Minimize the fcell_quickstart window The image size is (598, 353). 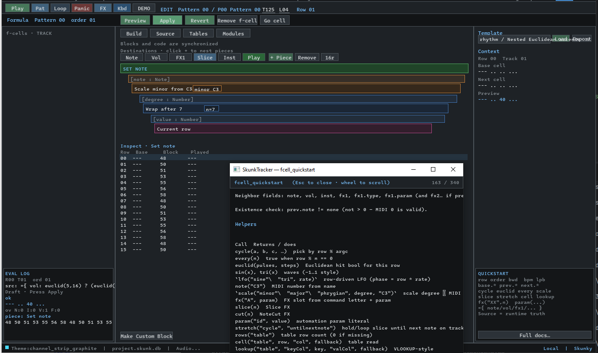click(413, 169)
